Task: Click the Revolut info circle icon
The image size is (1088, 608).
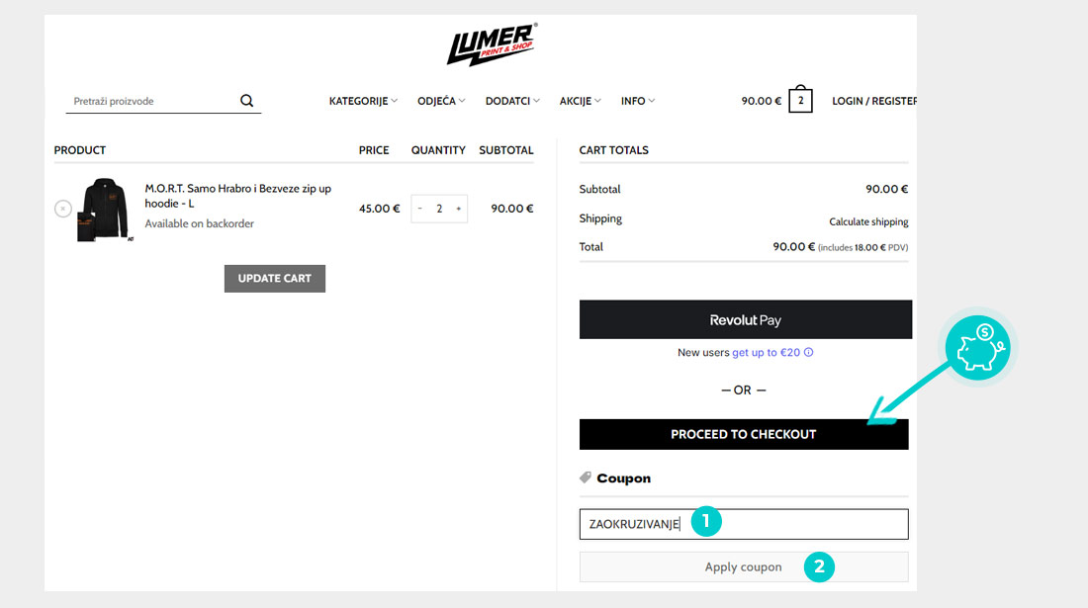Action: tap(808, 352)
